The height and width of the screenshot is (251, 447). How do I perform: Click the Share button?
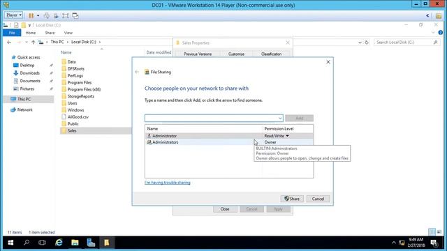[x=292, y=199]
